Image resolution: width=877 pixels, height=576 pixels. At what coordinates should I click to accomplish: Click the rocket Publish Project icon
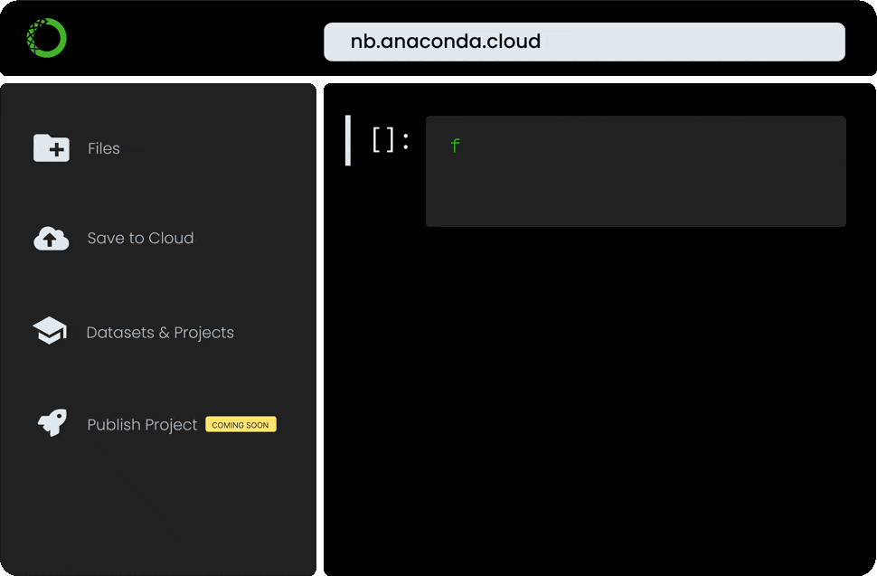pos(52,423)
